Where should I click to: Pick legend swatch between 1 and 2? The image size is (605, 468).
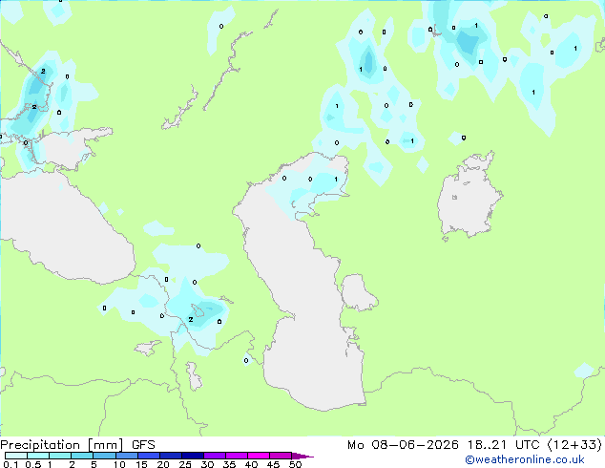point(60,456)
